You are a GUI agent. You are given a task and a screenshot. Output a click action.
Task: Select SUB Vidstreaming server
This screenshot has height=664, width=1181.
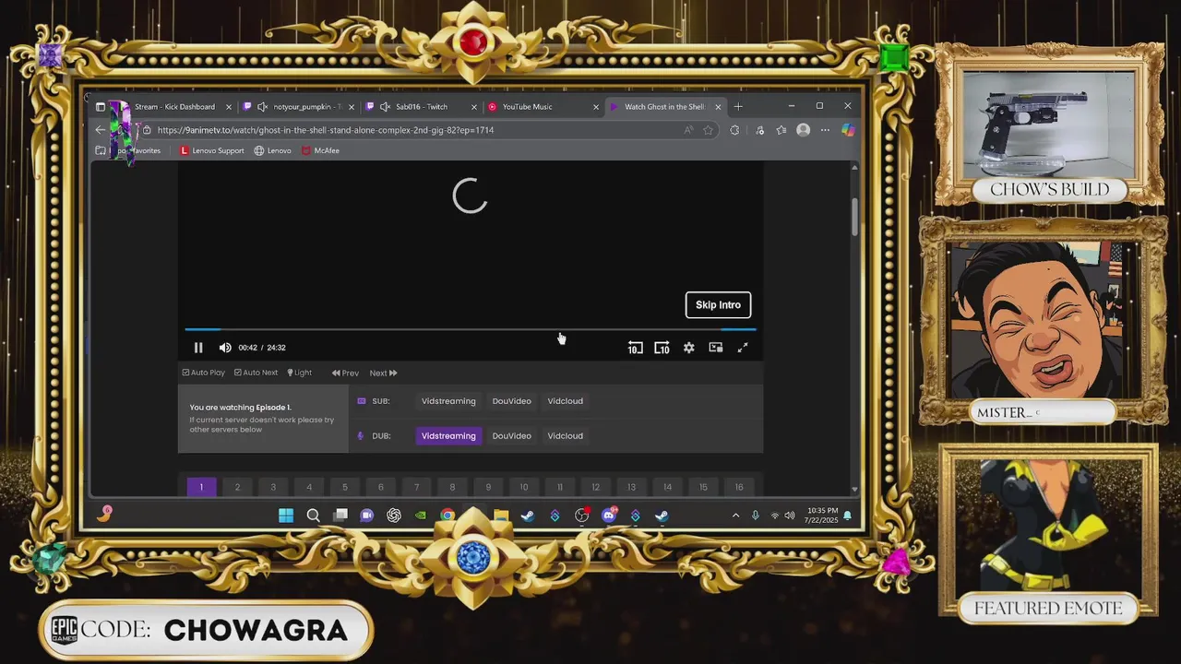[x=448, y=401]
